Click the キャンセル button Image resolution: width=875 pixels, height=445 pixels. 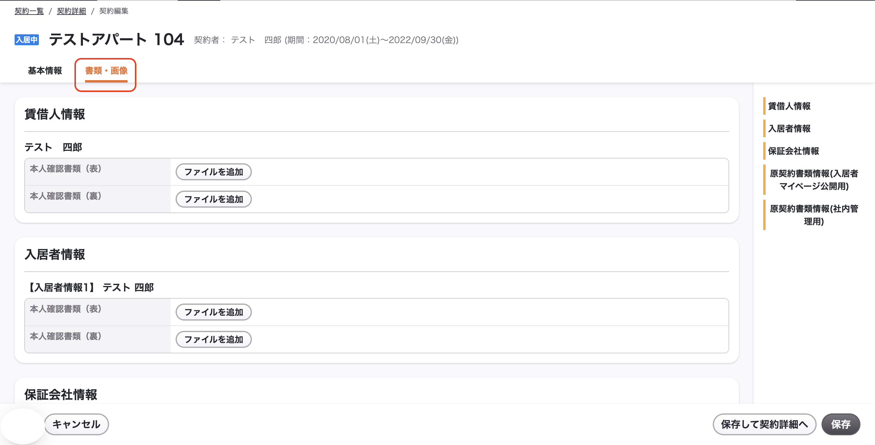[x=77, y=424]
